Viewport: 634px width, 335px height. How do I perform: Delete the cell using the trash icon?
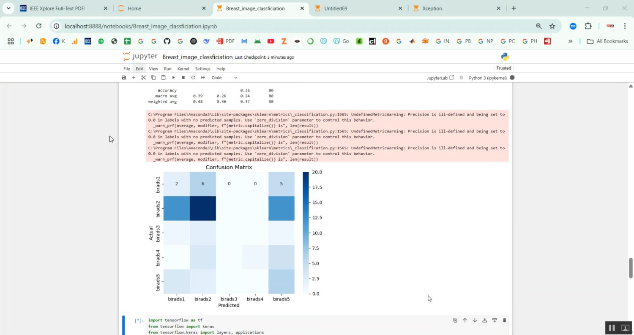click(504, 320)
